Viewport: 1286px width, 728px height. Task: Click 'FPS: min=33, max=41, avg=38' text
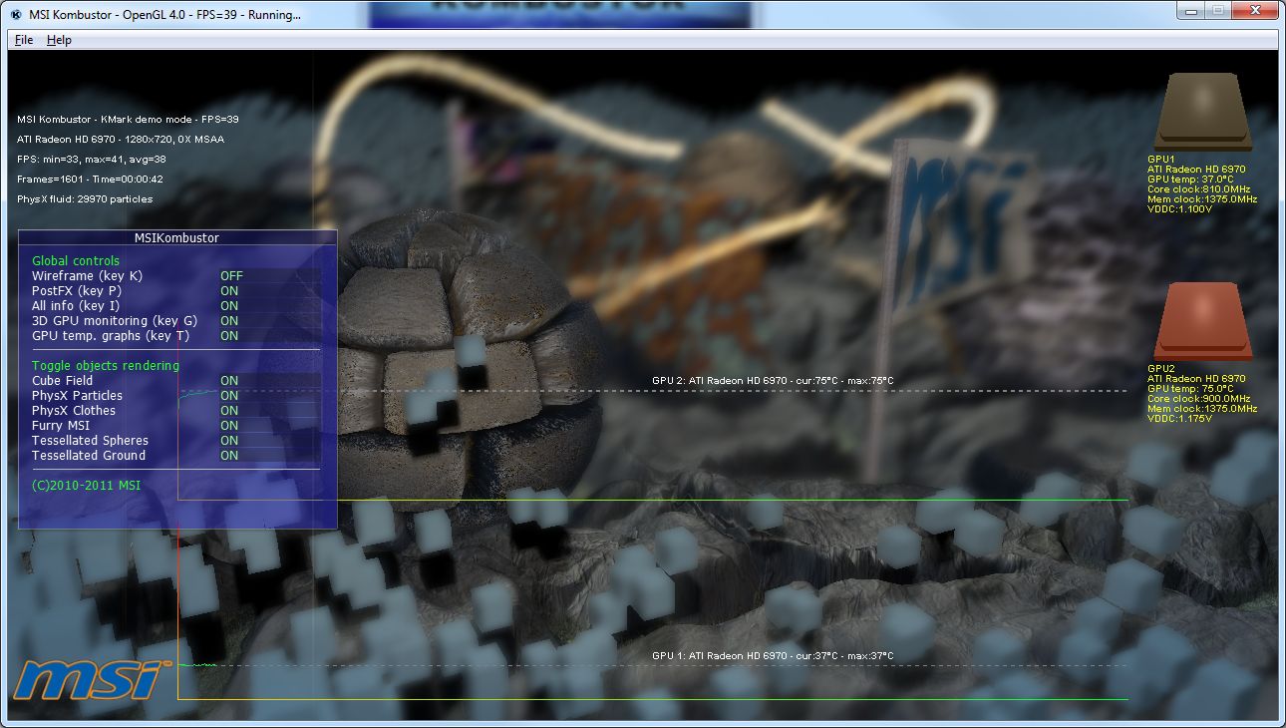[x=92, y=160]
